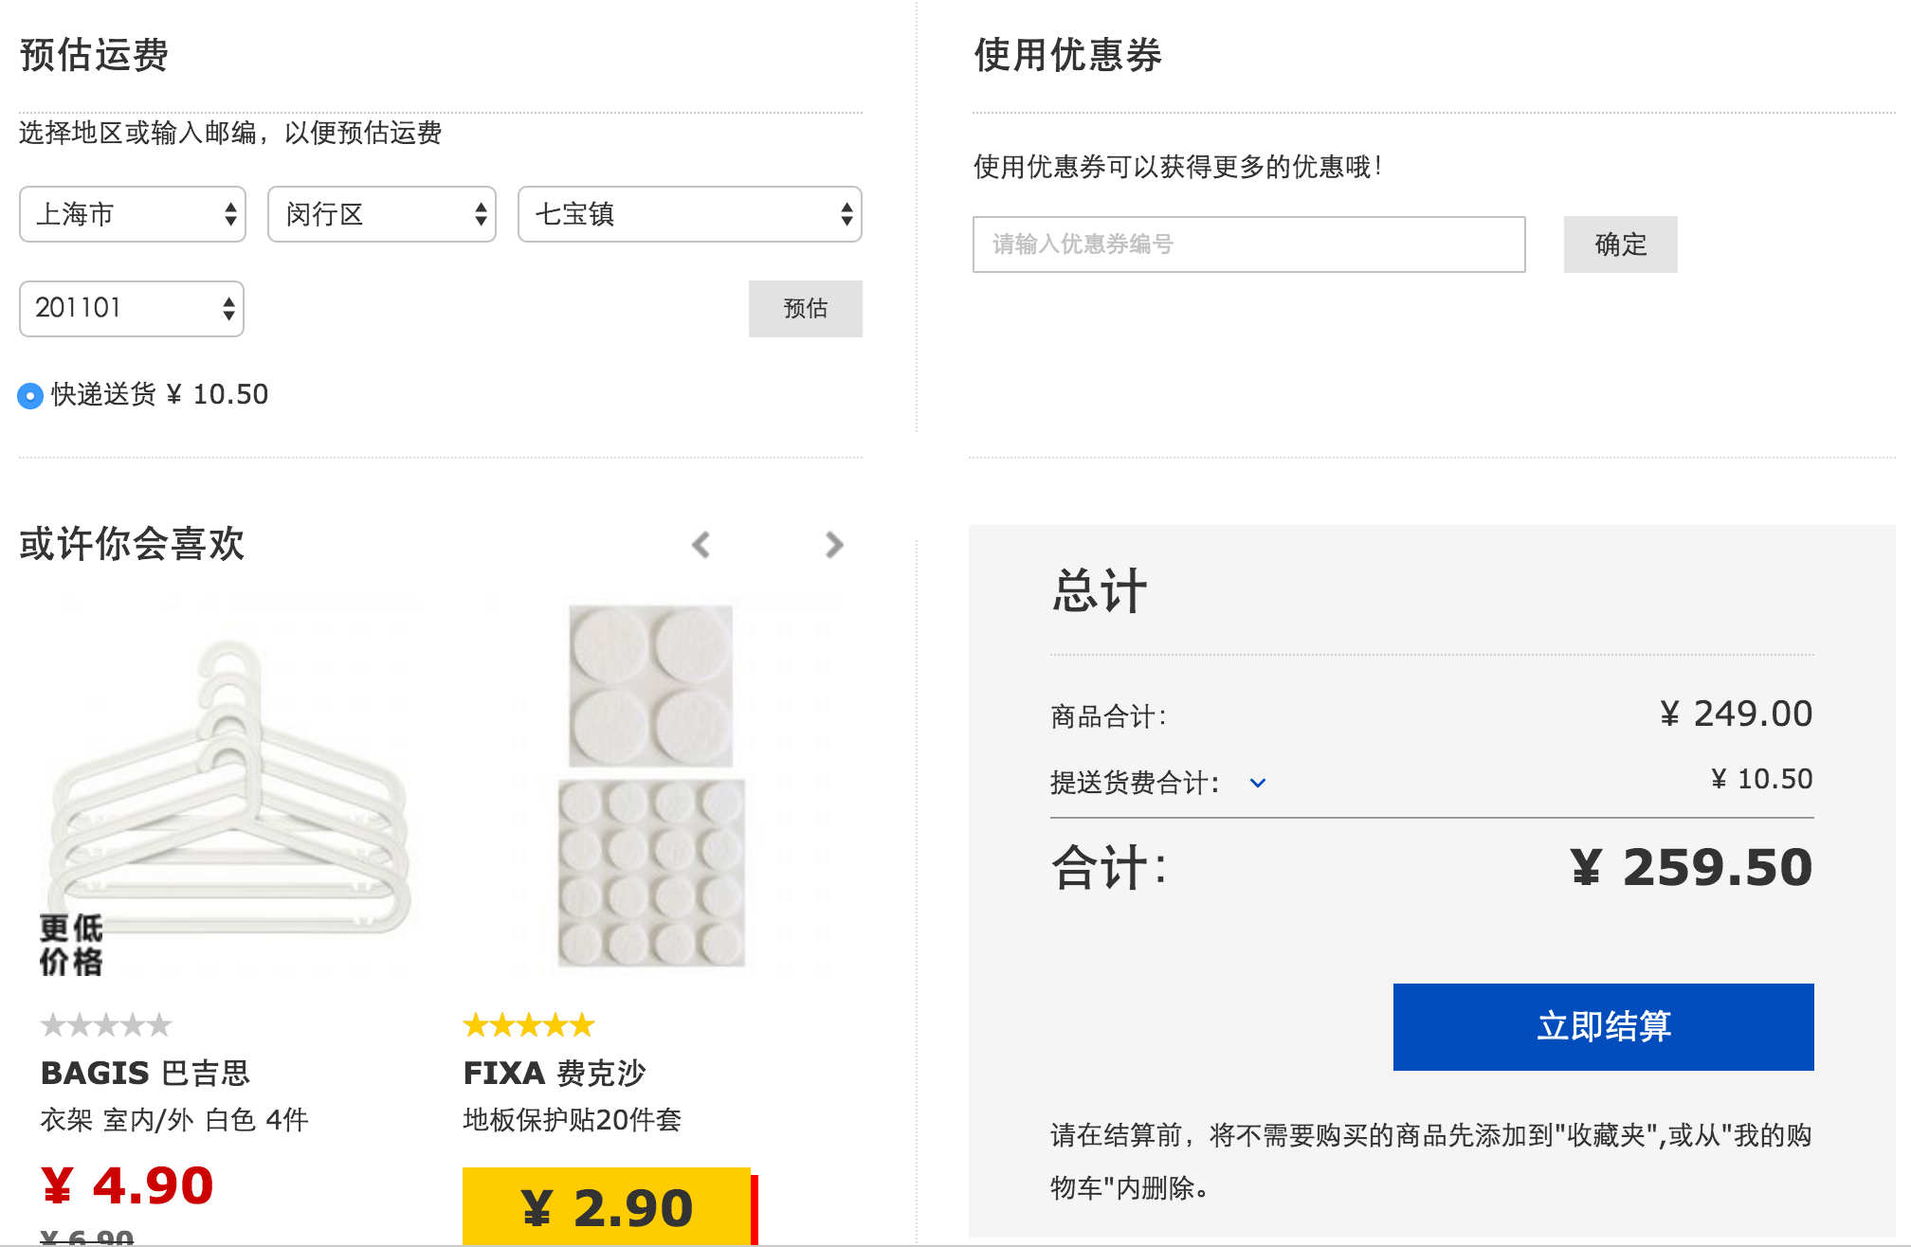Image resolution: width=1911 pixels, height=1247 pixels.
Task: Click the gray star rating for BAGIS
Action: tap(106, 1024)
